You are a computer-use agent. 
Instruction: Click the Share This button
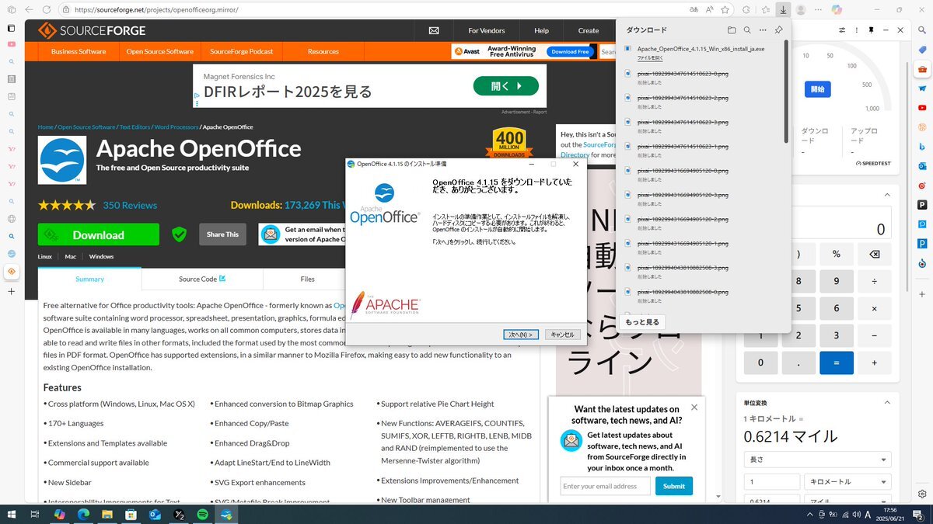click(222, 234)
